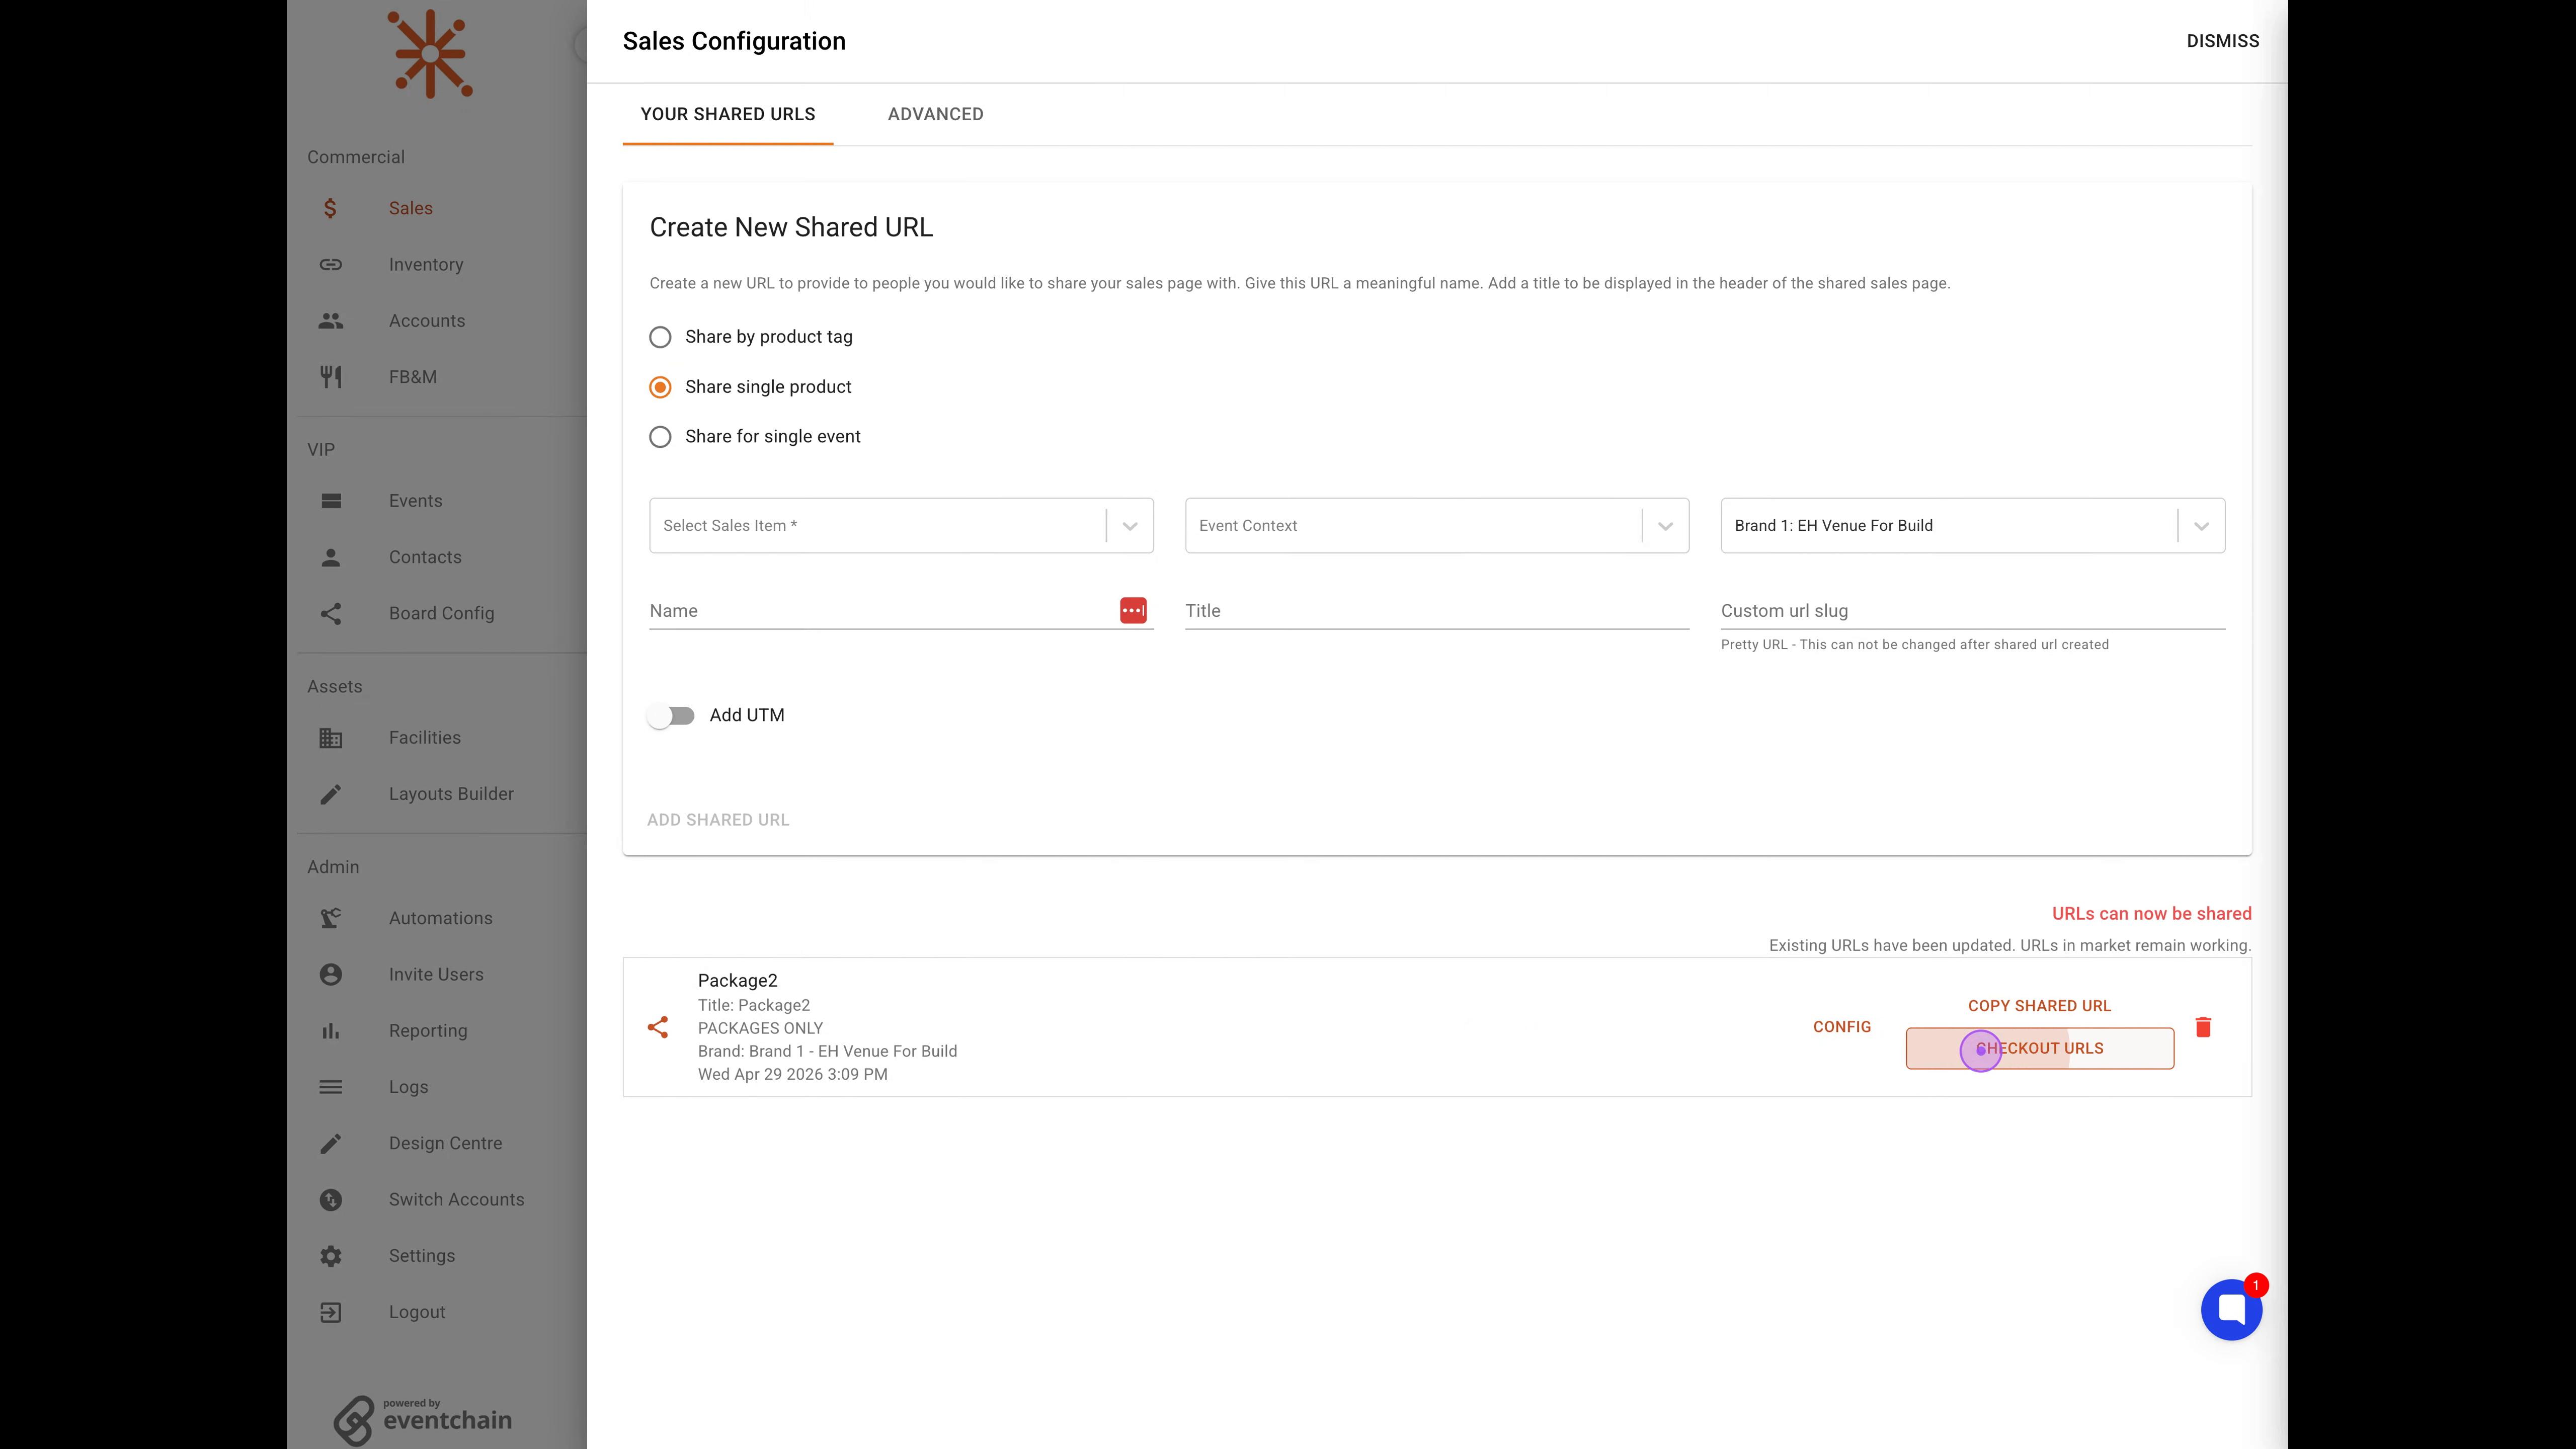
Task: Click the orange starburst logo
Action: [x=430, y=54]
